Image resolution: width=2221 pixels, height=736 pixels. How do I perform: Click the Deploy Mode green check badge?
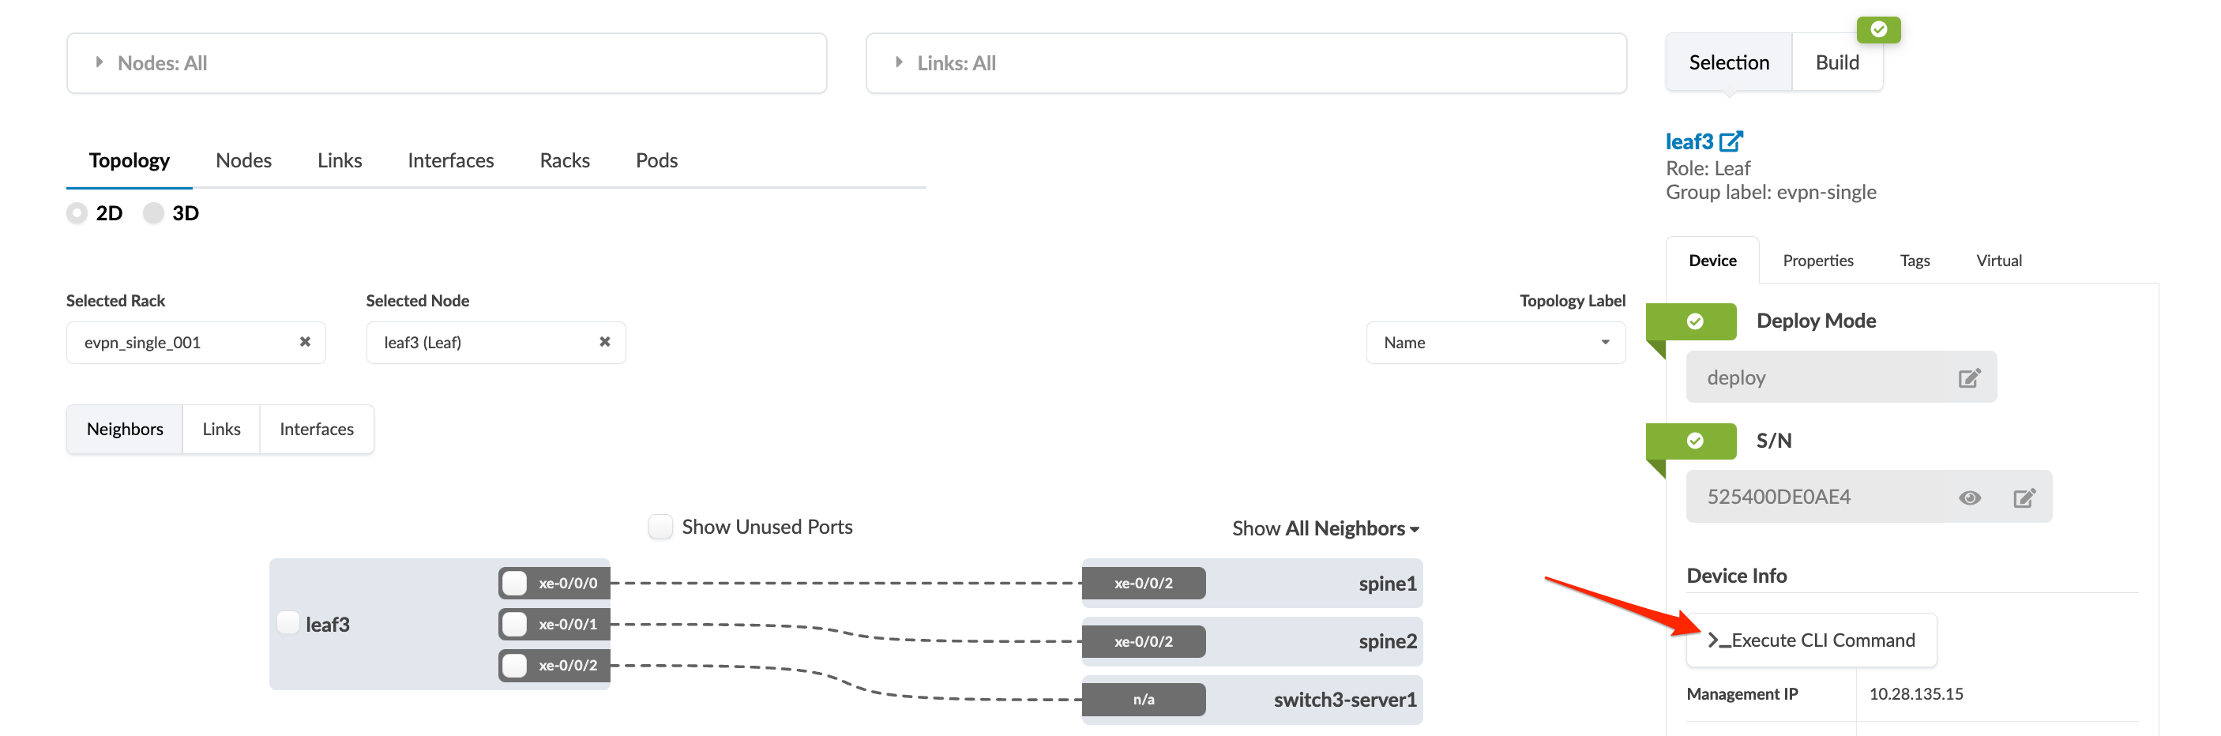(x=1694, y=321)
